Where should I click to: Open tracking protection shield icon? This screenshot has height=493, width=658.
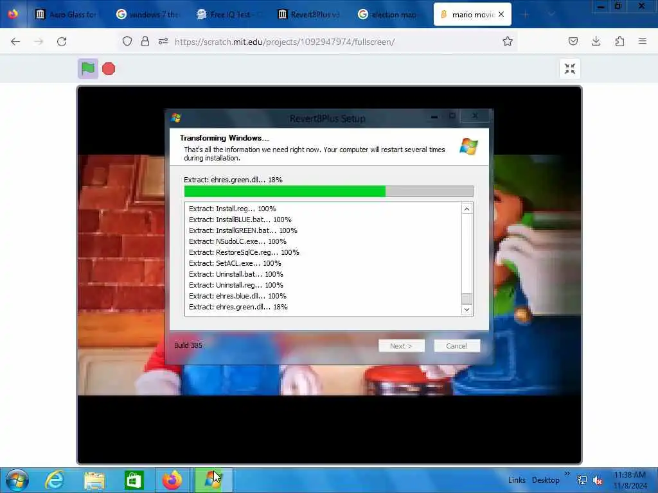point(127,42)
